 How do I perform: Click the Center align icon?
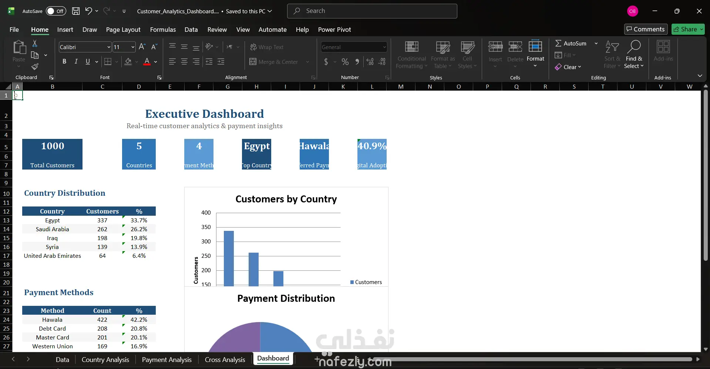pos(184,62)
